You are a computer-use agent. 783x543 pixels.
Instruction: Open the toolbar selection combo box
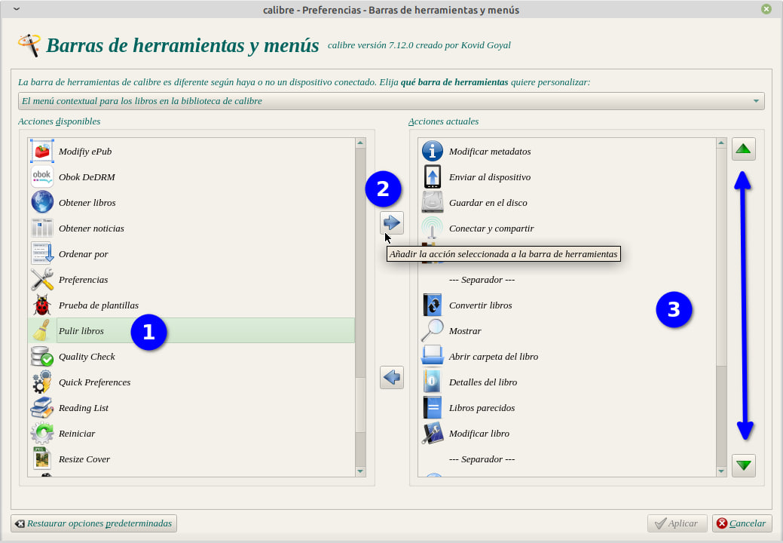click(391, 101)
